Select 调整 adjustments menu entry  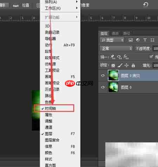pos(60,121)
